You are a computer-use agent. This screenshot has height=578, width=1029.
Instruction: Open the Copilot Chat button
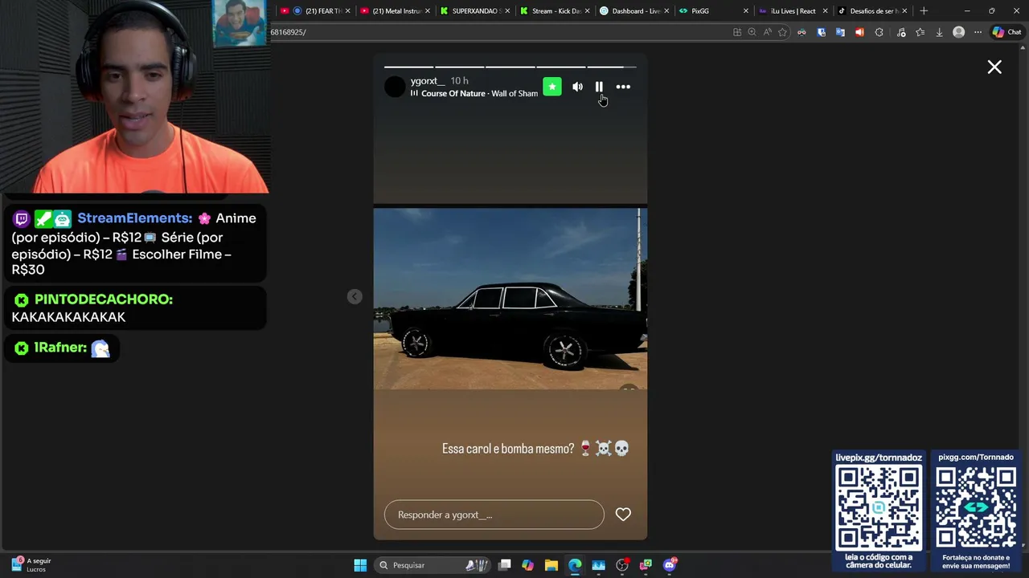tap(1006, 32)
